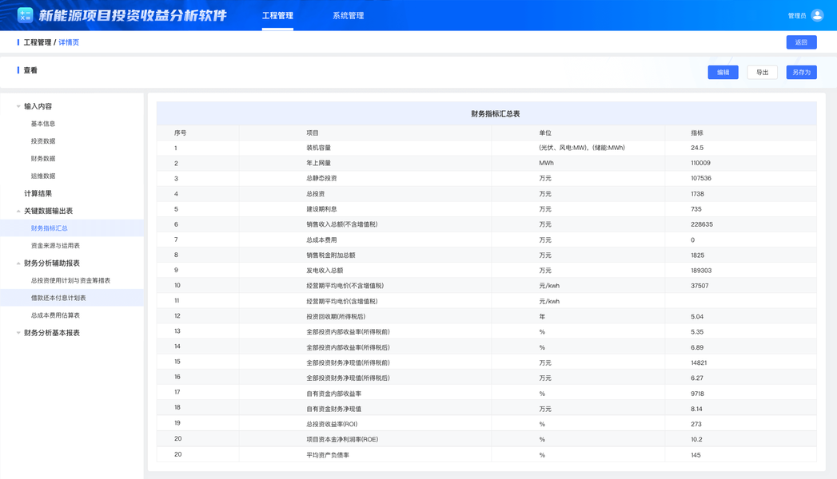Click the 单位 column header
This screenshot has width=837, height=479.
click(545, 133)
